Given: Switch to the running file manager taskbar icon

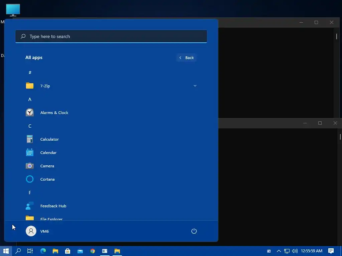Looking at the screenshot, I should tap(117, 251).
